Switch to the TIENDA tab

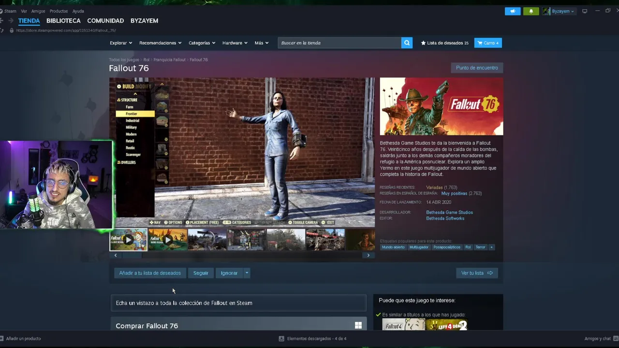(x=29, y=21)
